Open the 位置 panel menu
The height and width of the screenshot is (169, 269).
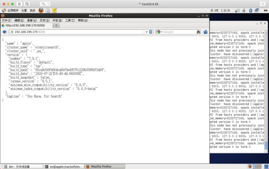coord(24,11)
